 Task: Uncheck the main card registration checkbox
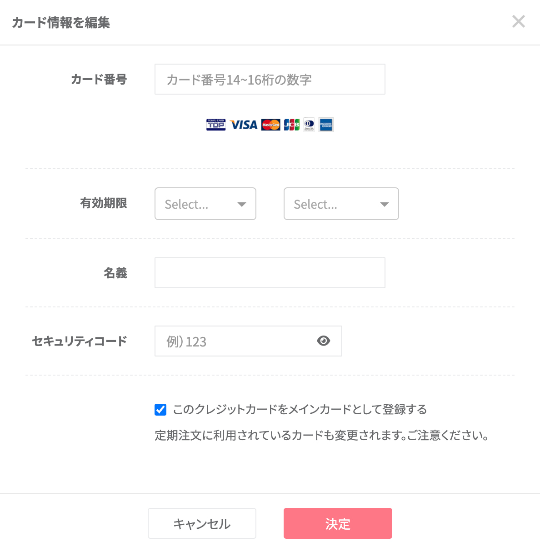pos(160,410)
